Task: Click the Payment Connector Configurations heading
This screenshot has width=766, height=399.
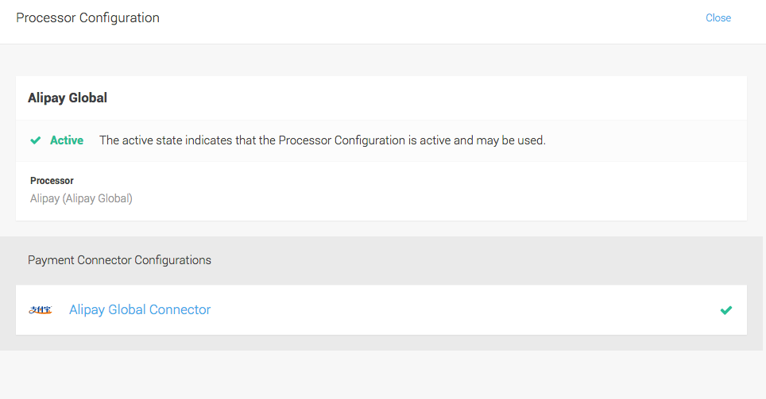Action: [x=119, y=260]
